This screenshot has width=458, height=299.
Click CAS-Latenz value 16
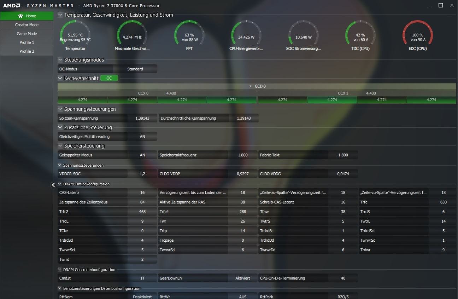[x=142, y=192]
